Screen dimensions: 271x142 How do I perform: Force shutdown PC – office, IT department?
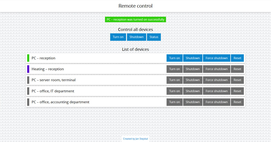click(216, 91)
